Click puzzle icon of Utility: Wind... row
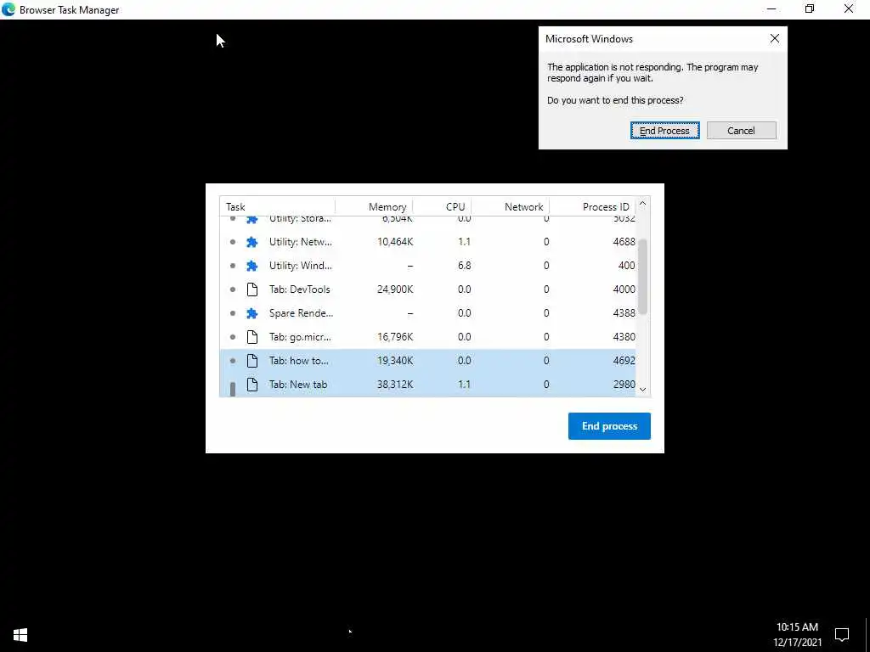 point(251,266)
